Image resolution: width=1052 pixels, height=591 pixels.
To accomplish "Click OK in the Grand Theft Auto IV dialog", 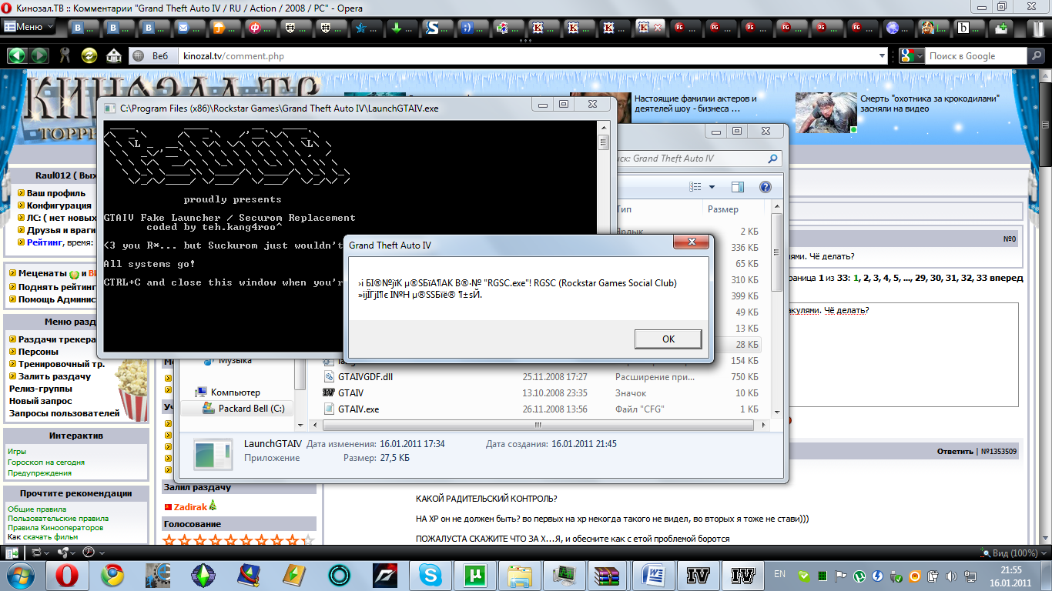I will coord(668,339).
